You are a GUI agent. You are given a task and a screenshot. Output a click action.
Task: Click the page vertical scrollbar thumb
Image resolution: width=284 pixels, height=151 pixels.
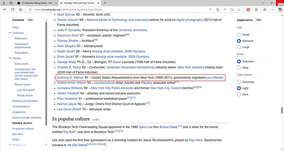(x=282, y=110)
